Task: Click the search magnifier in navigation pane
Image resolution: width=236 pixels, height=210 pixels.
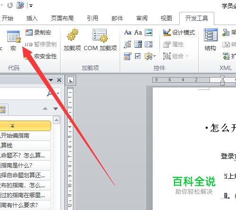Action: (x=50, y=94)
